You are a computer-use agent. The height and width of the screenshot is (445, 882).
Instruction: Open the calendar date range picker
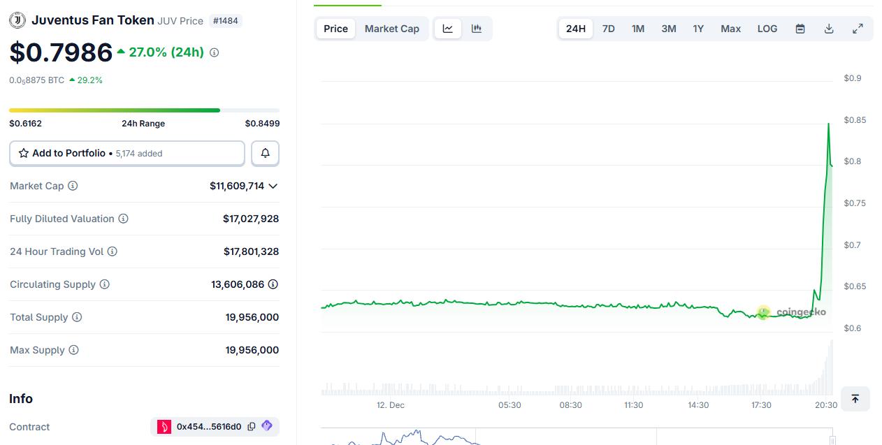coord(800,29)
